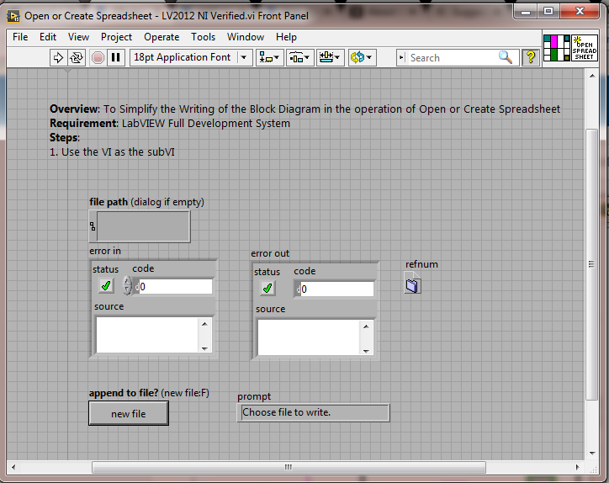
Task: Click the connector pane pattern icon
Action: (x=556, y=48)
